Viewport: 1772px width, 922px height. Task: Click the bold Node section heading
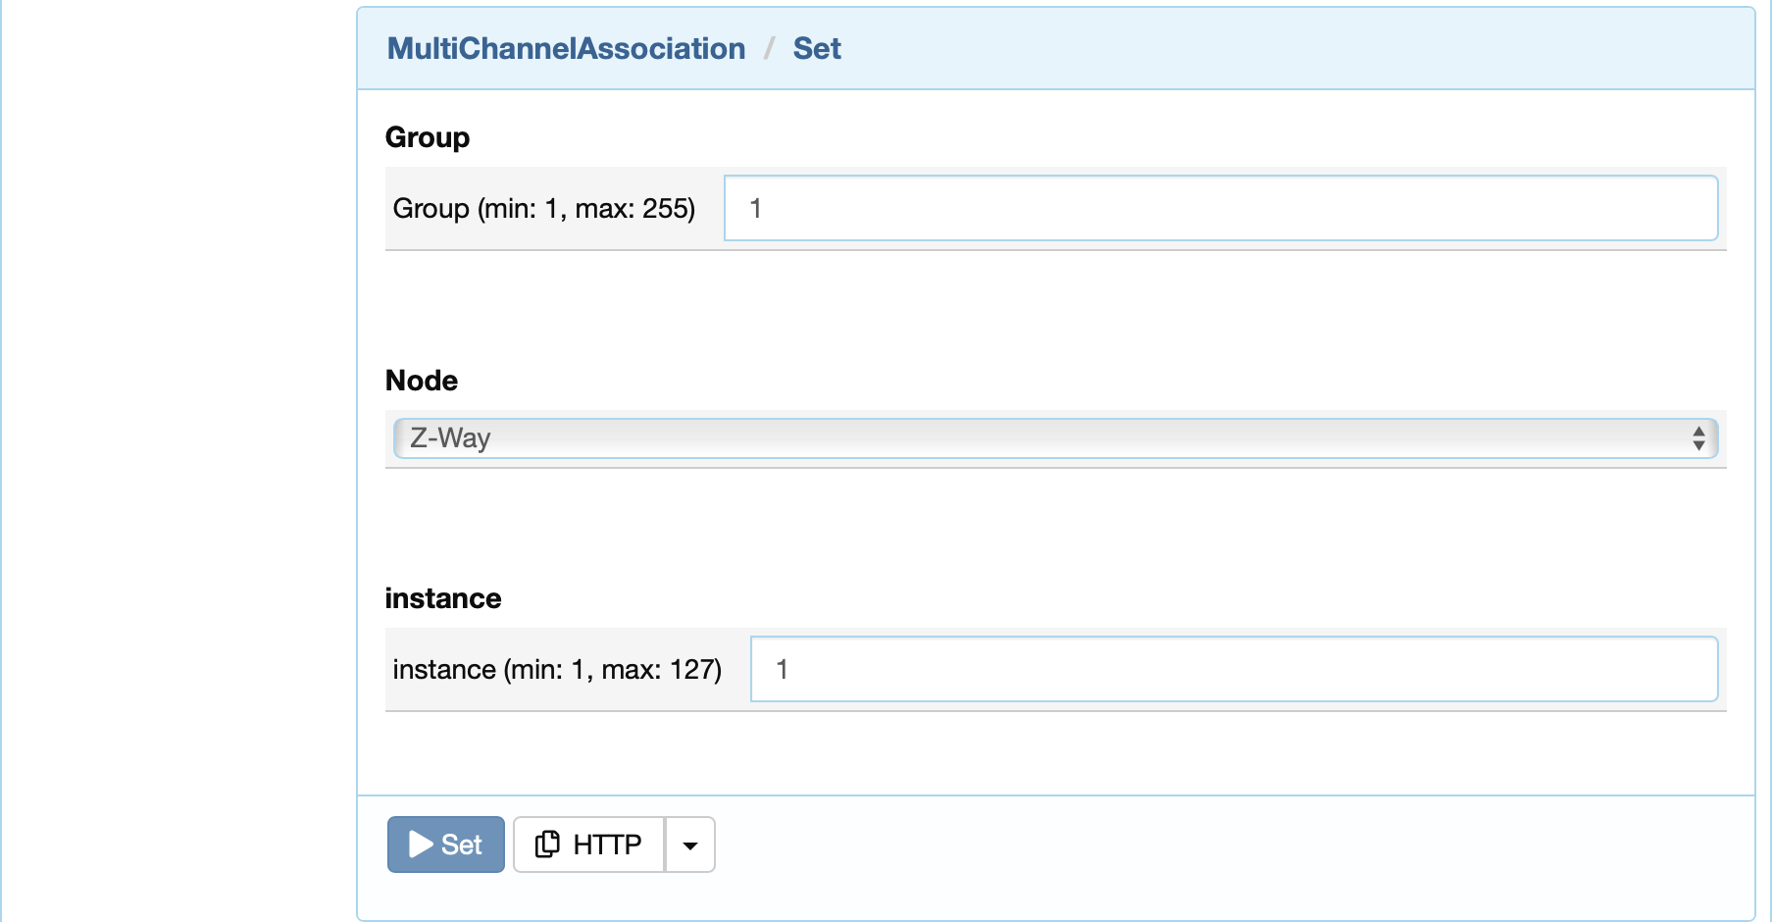click(x=422, y=381)
